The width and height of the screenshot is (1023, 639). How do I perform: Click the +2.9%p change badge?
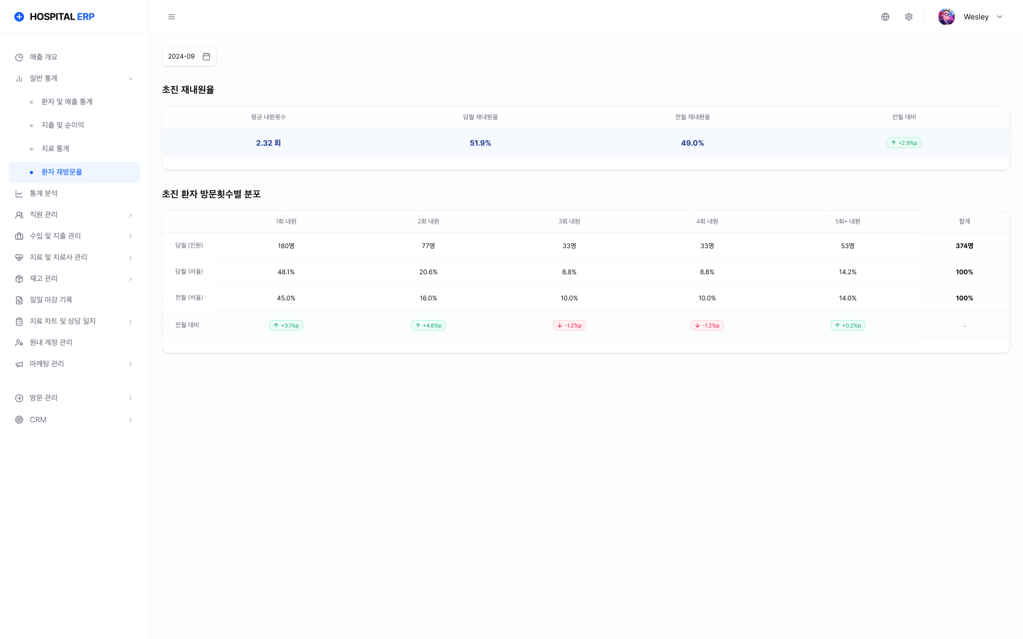[904, 143]
